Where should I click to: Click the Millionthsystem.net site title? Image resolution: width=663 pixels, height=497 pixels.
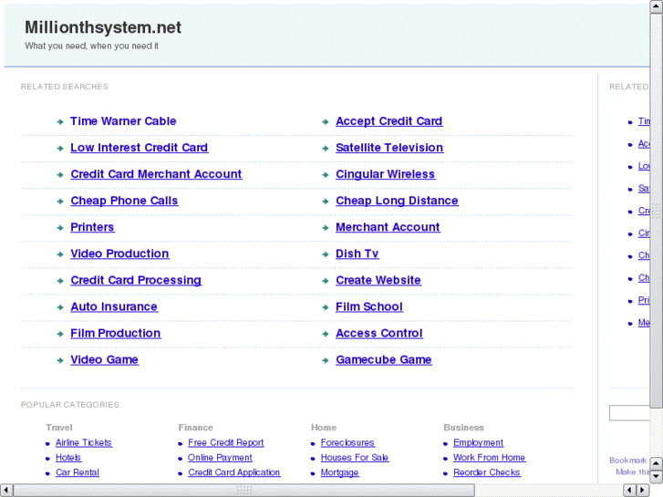click(103, 27)
